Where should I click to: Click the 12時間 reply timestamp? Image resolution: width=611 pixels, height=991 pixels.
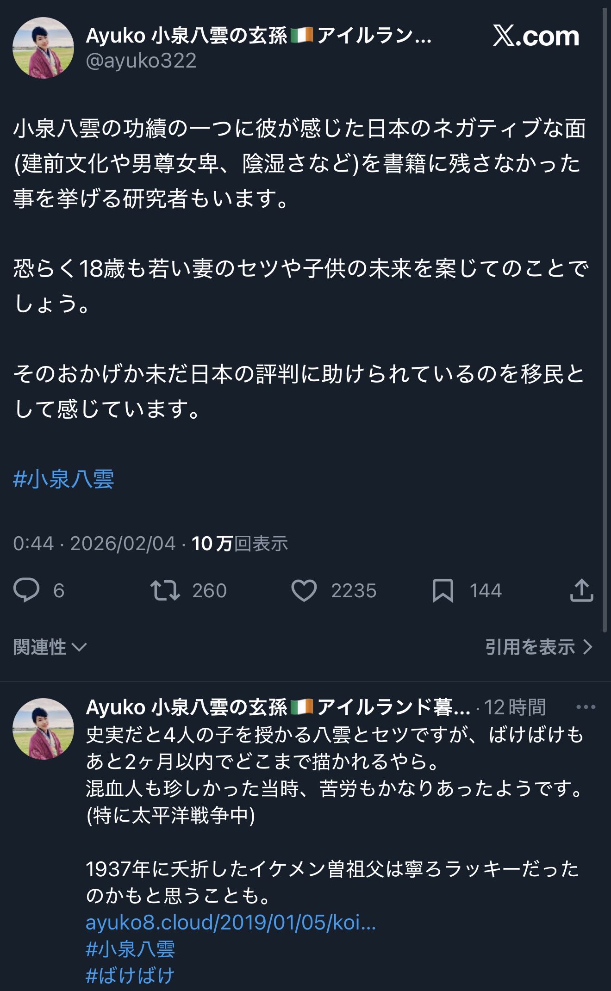tap(515, 707)
